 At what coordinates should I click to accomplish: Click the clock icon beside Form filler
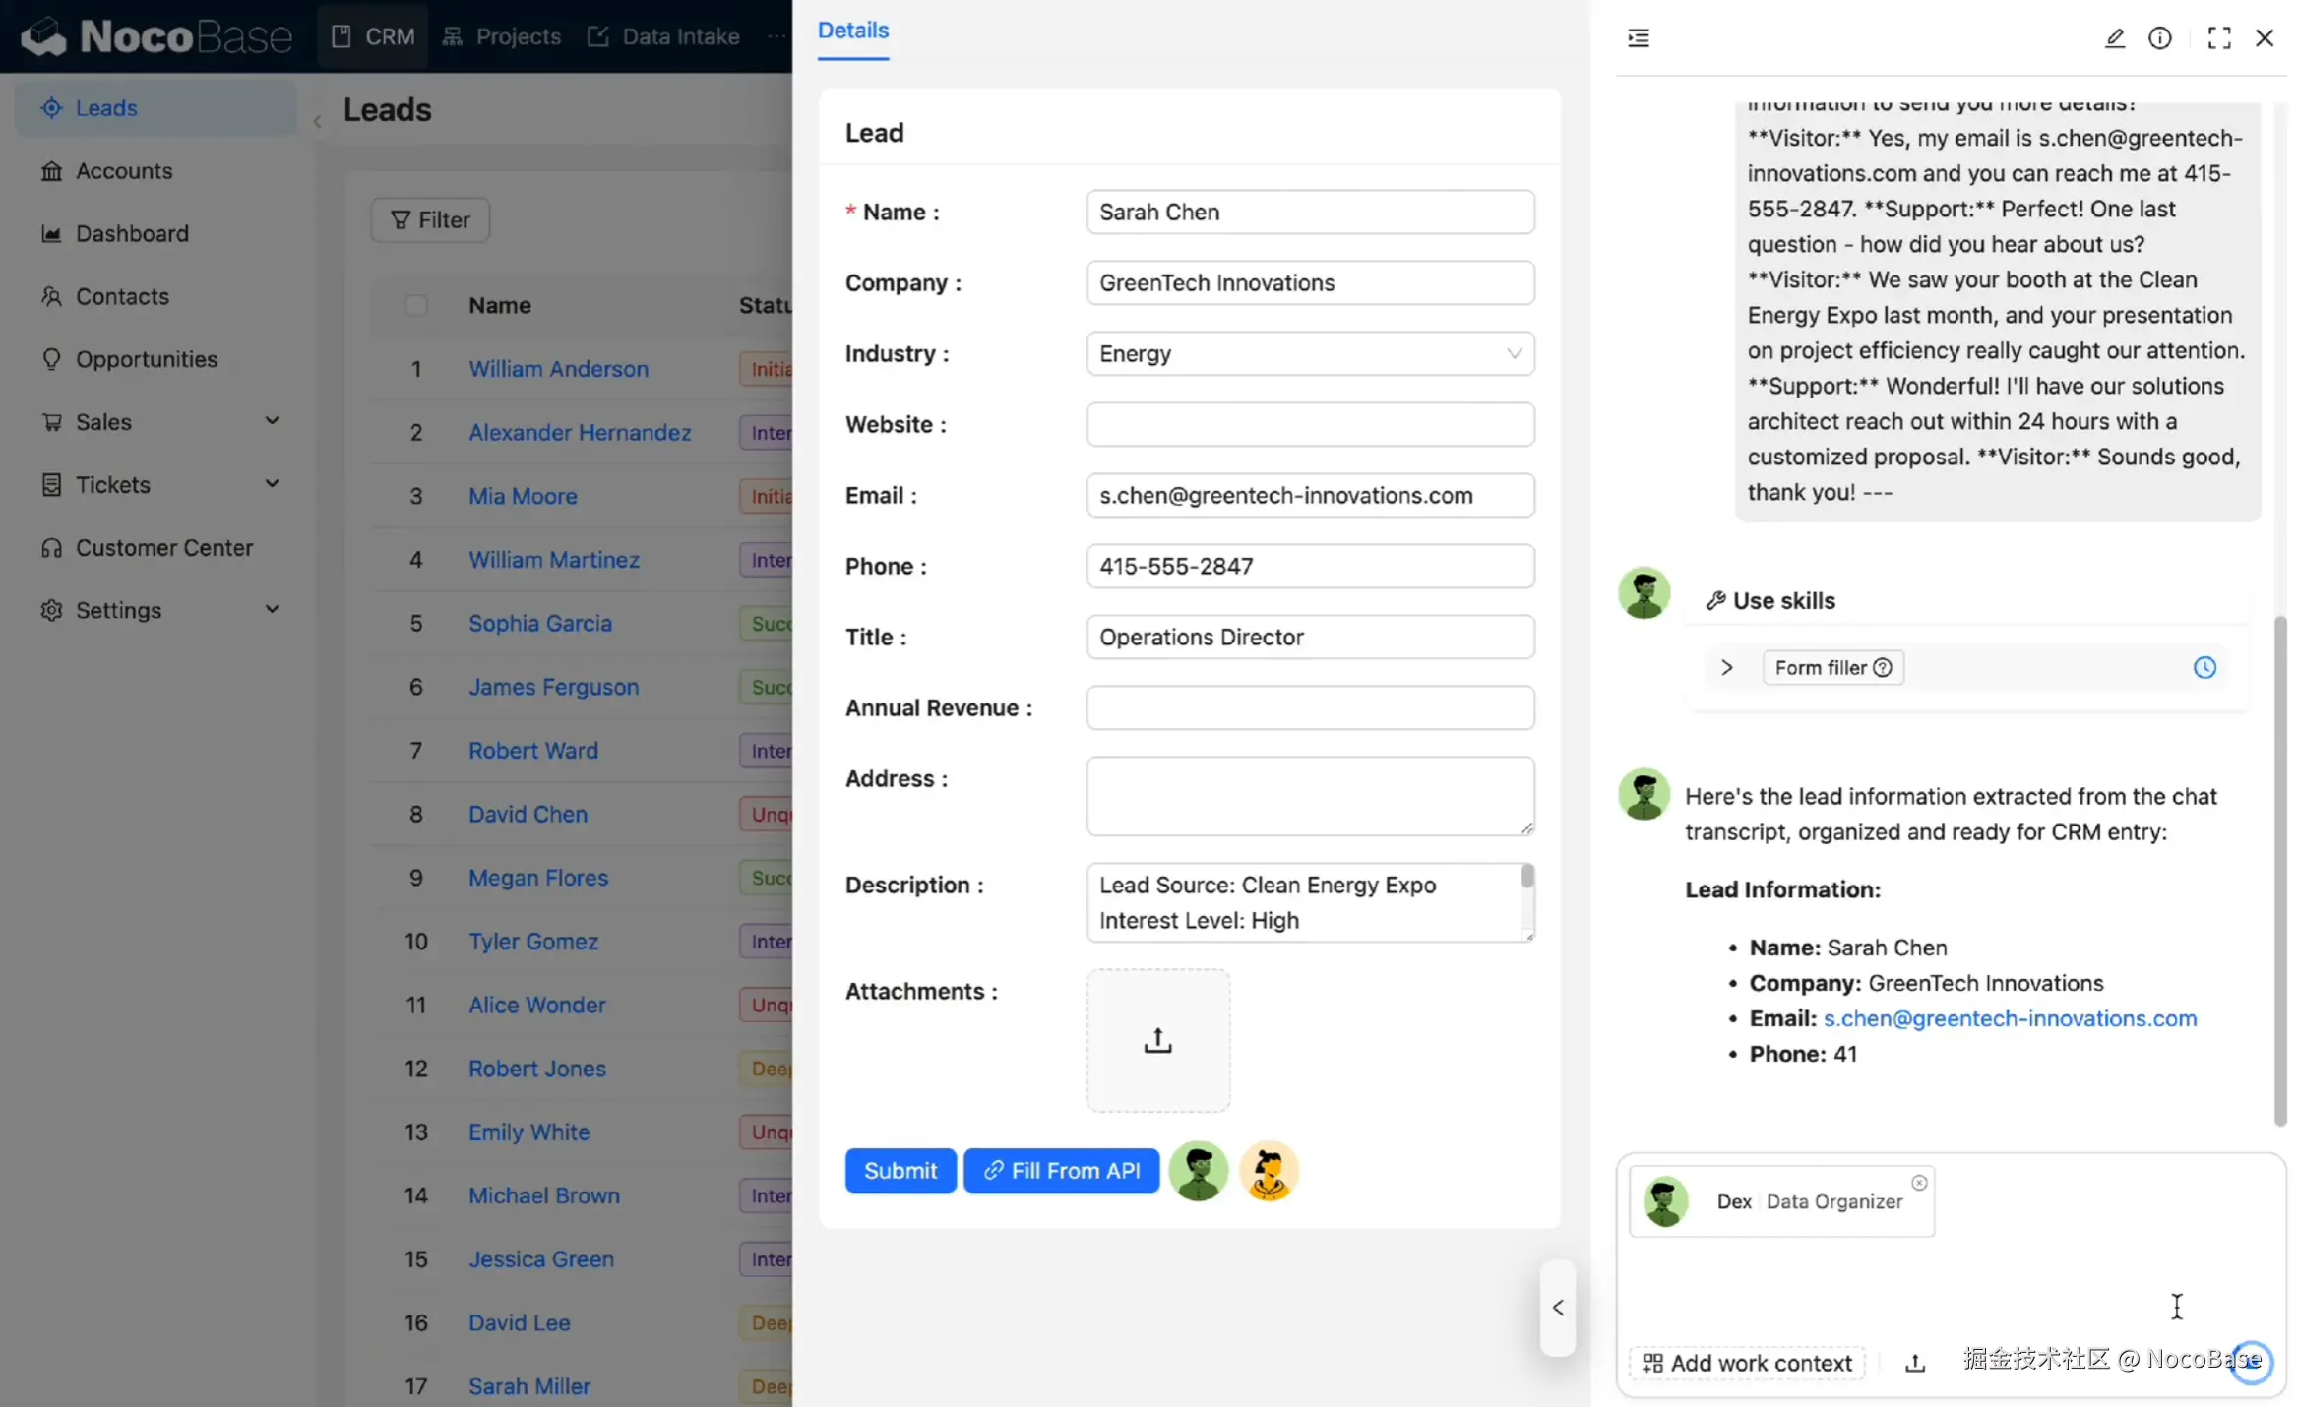tap(2204, 668)
